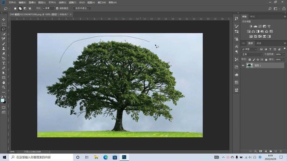Click the foreground color swatch
287x161 pixels.
[x=2, y=100]
